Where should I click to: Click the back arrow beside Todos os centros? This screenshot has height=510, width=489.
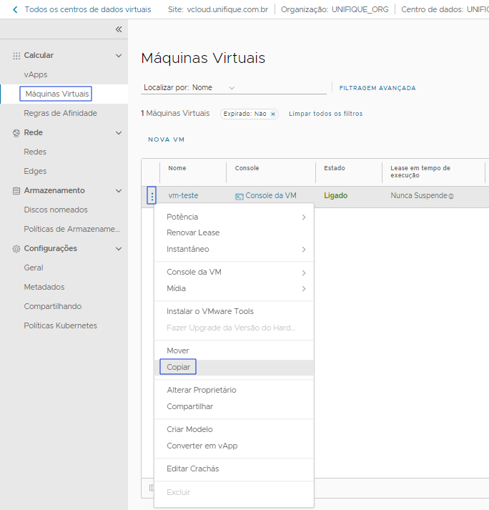[x=15, y=10]
